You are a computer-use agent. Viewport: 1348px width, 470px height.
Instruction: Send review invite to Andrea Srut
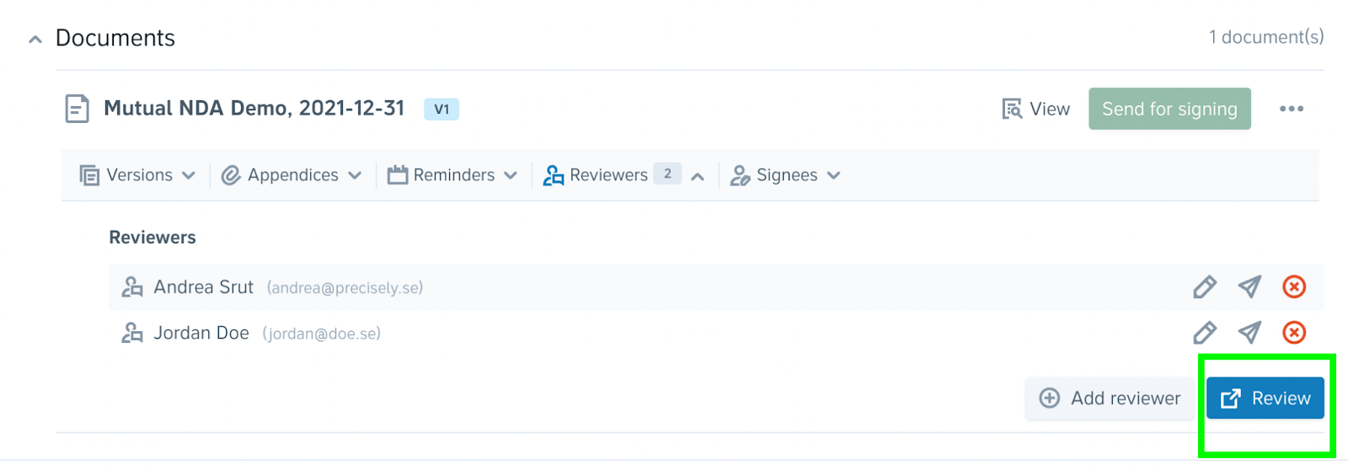coord(1249,287)
